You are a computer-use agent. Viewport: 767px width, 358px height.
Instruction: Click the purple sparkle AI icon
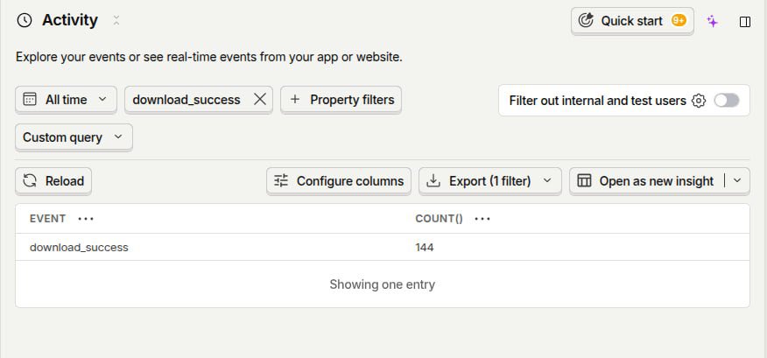[x=713, y=21]
